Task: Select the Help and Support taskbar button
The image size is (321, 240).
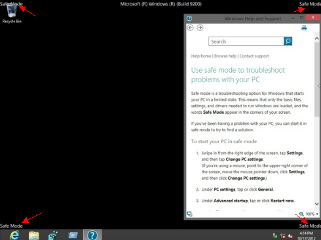Action: point(92,235)
